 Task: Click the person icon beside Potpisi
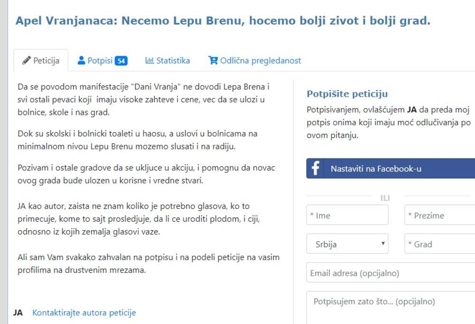81,60
